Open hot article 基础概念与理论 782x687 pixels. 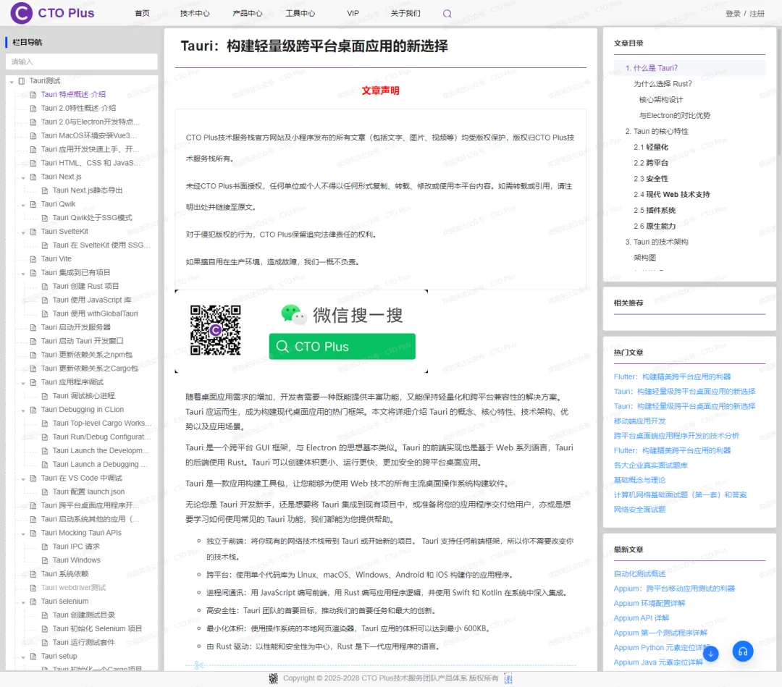tap(639, 480)
